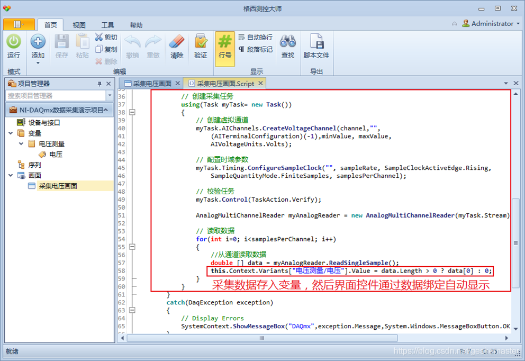Toggle 段落标记 paragraph marks
This screenshot has width=525, height=361.
tap(256, 49)
